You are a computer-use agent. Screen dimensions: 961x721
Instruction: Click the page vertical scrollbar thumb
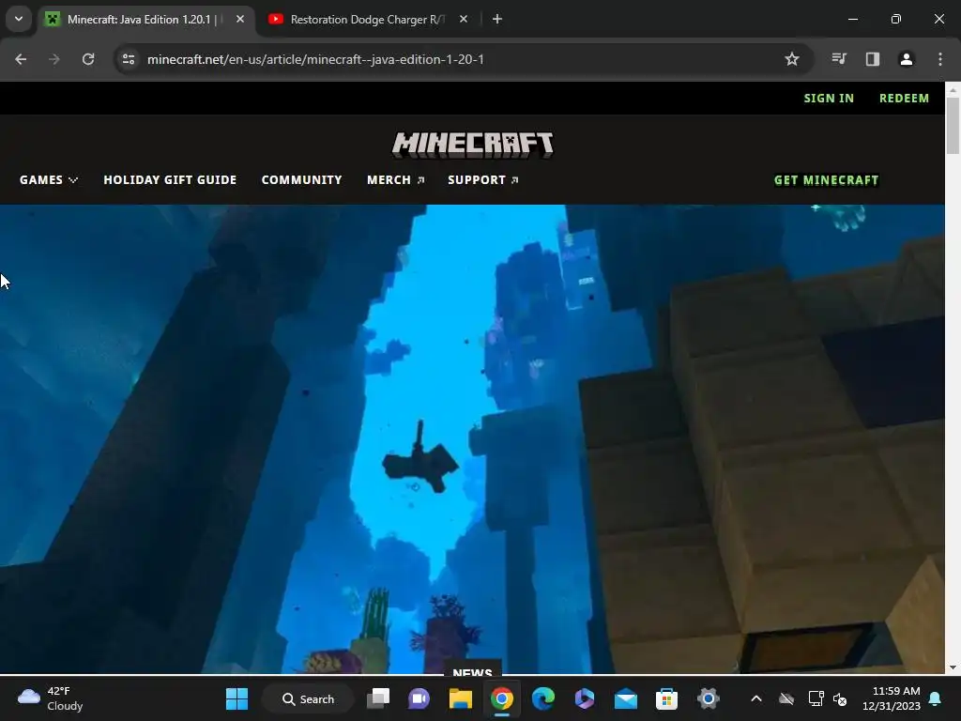[x=953, y=125]
